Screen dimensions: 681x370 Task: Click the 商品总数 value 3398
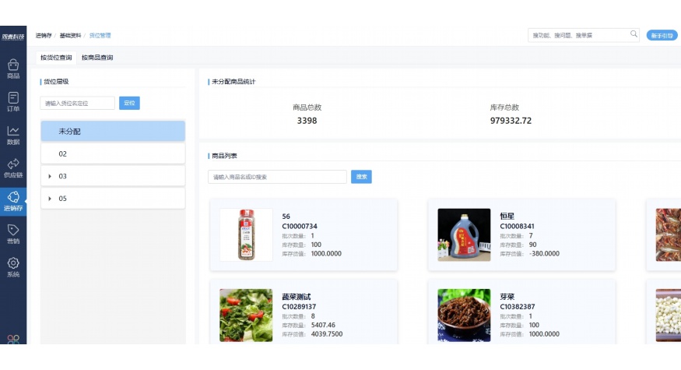point(307,121)
